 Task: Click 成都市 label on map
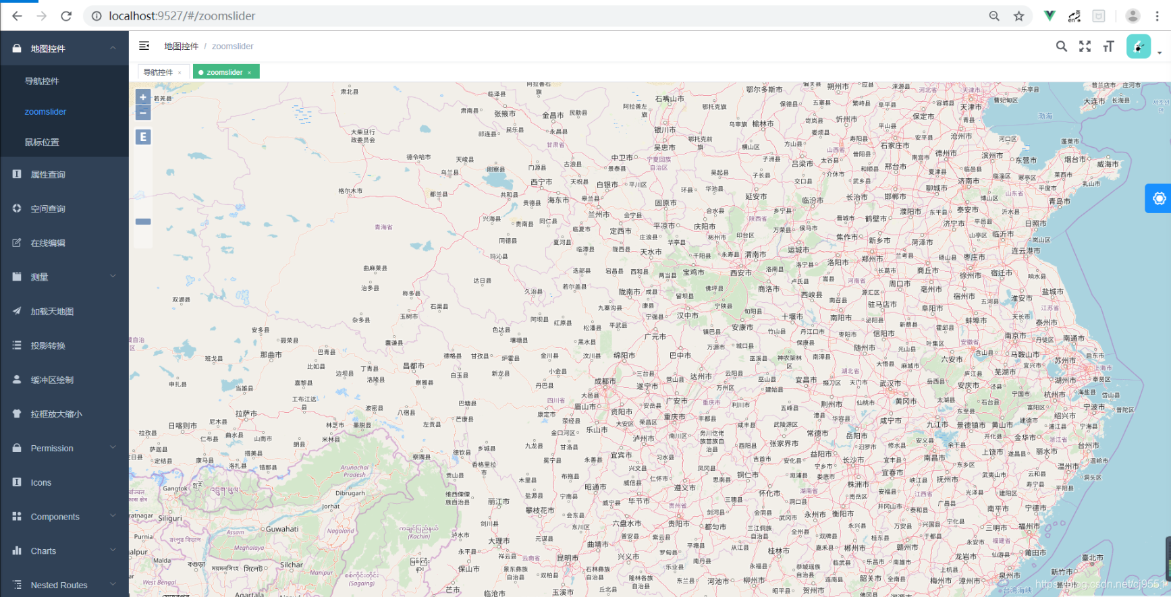pos(605,381)
